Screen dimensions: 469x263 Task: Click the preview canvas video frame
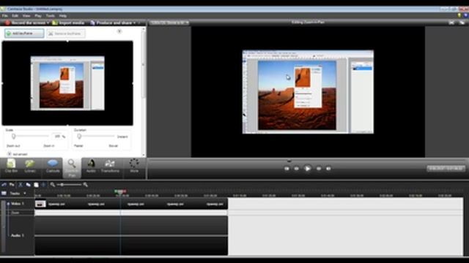pos(308,92)
